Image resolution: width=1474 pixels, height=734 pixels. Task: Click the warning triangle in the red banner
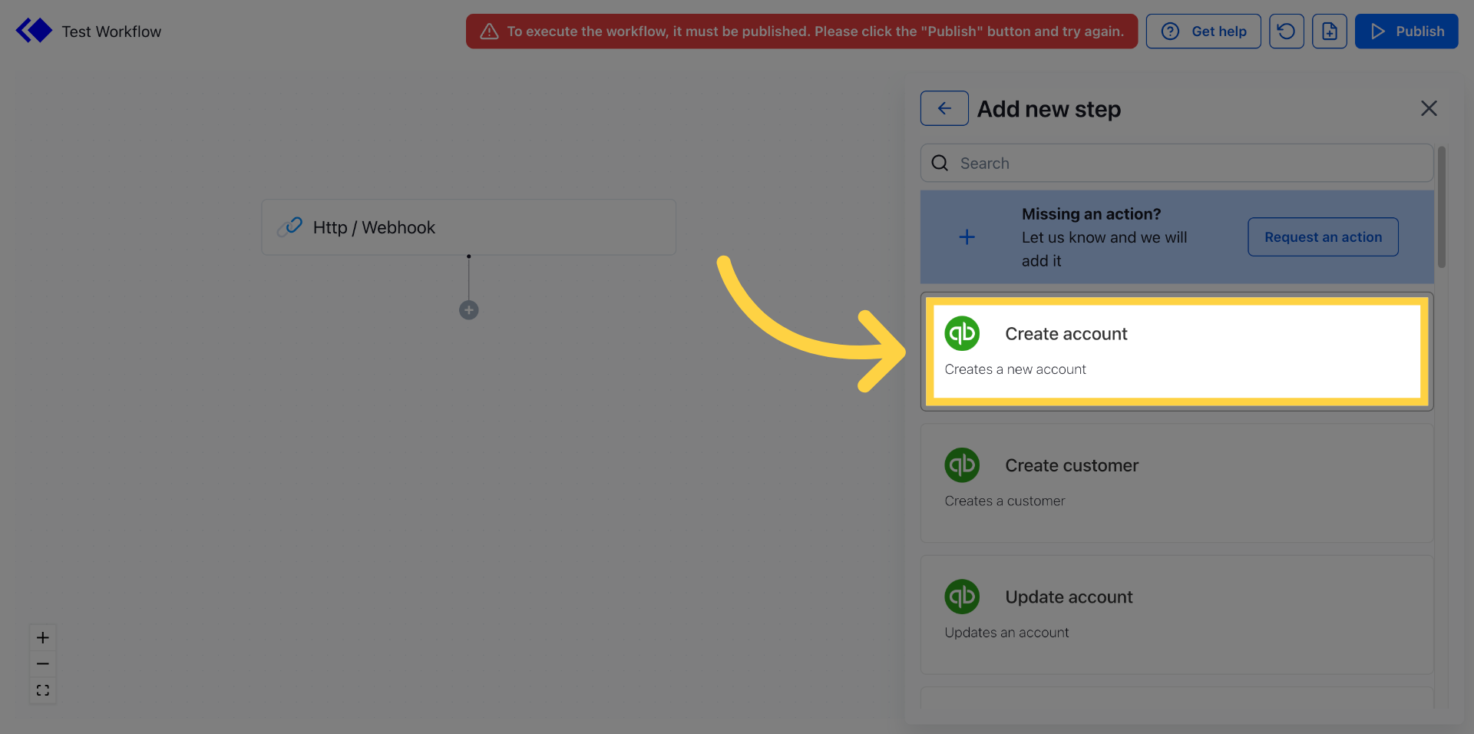point(489,31)
